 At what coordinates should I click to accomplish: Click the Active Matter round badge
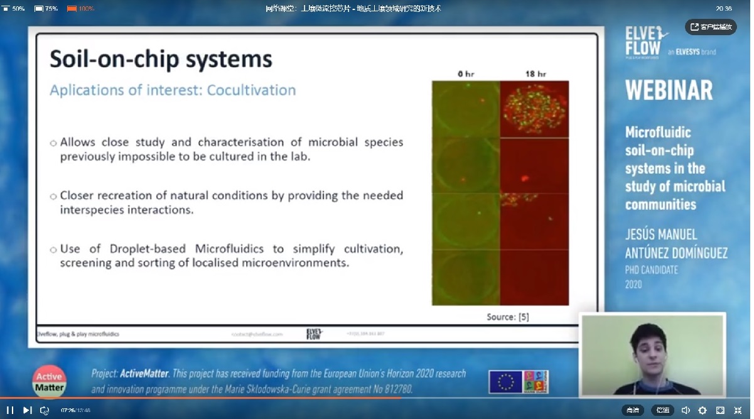50,381
